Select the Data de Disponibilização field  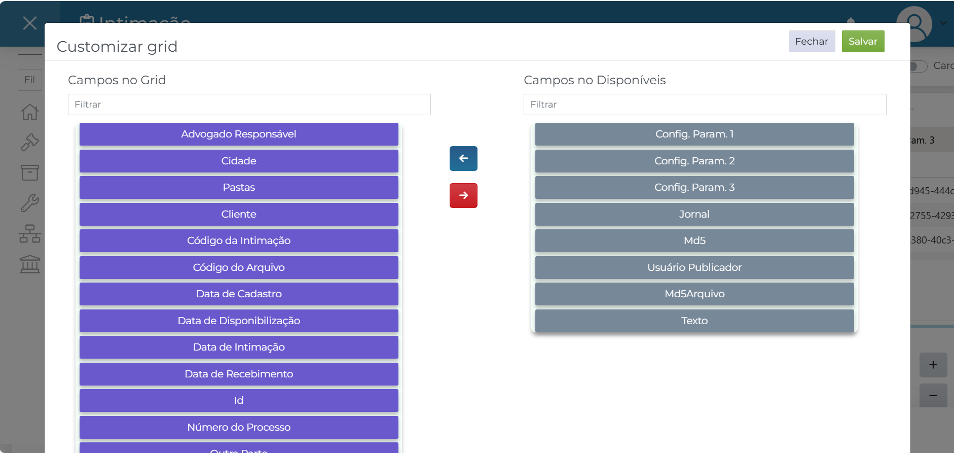click(x=239, y=321)
